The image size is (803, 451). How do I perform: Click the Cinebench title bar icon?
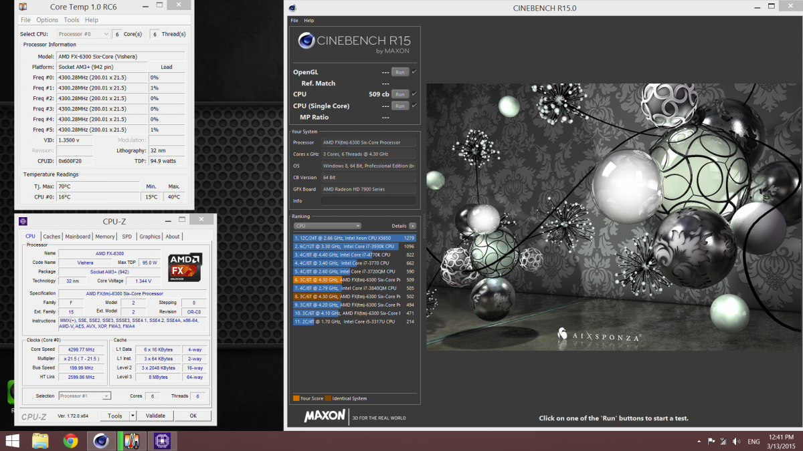[292, 8]
